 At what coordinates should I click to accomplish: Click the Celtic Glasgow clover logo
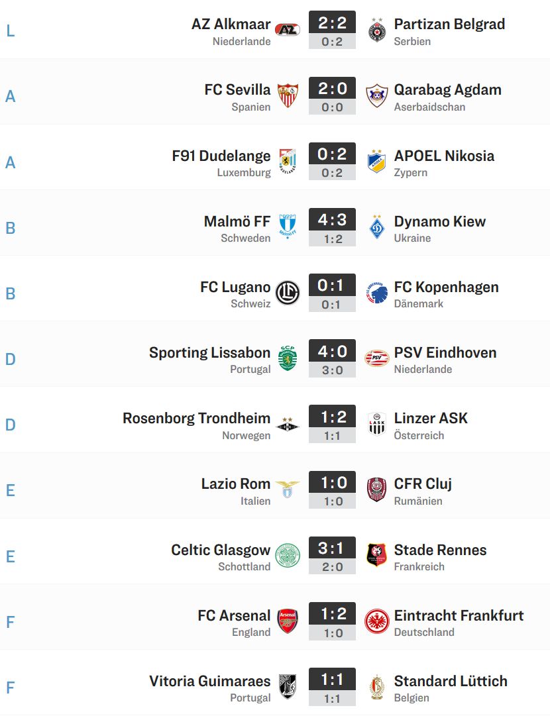click(x=288, y=556)
